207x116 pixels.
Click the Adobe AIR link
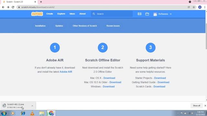click(x=66, y=72)
